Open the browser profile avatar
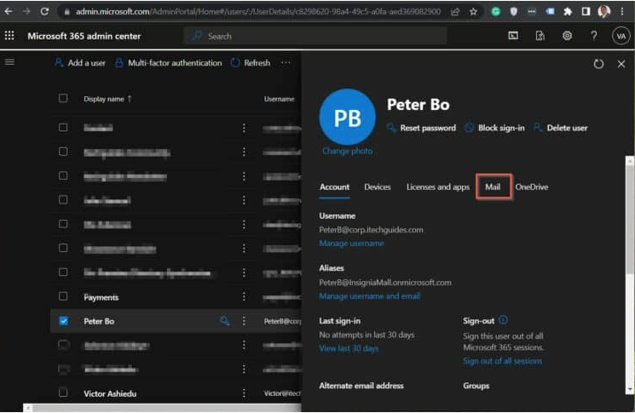635x413 pixels. coord(603,12)
